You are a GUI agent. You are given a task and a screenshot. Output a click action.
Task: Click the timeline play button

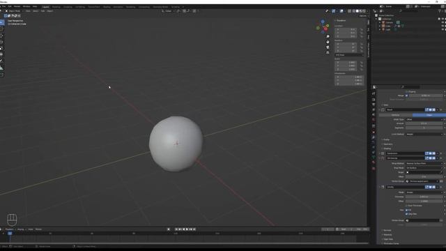(x=187, y=229)
